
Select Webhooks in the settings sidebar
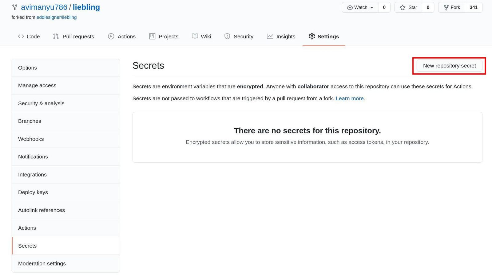(x=31, y=139)
